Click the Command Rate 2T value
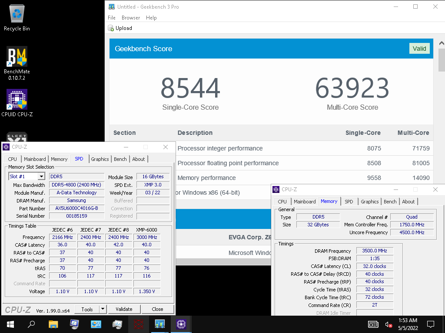This screenshot has width=445, height=333. point(375,305)
